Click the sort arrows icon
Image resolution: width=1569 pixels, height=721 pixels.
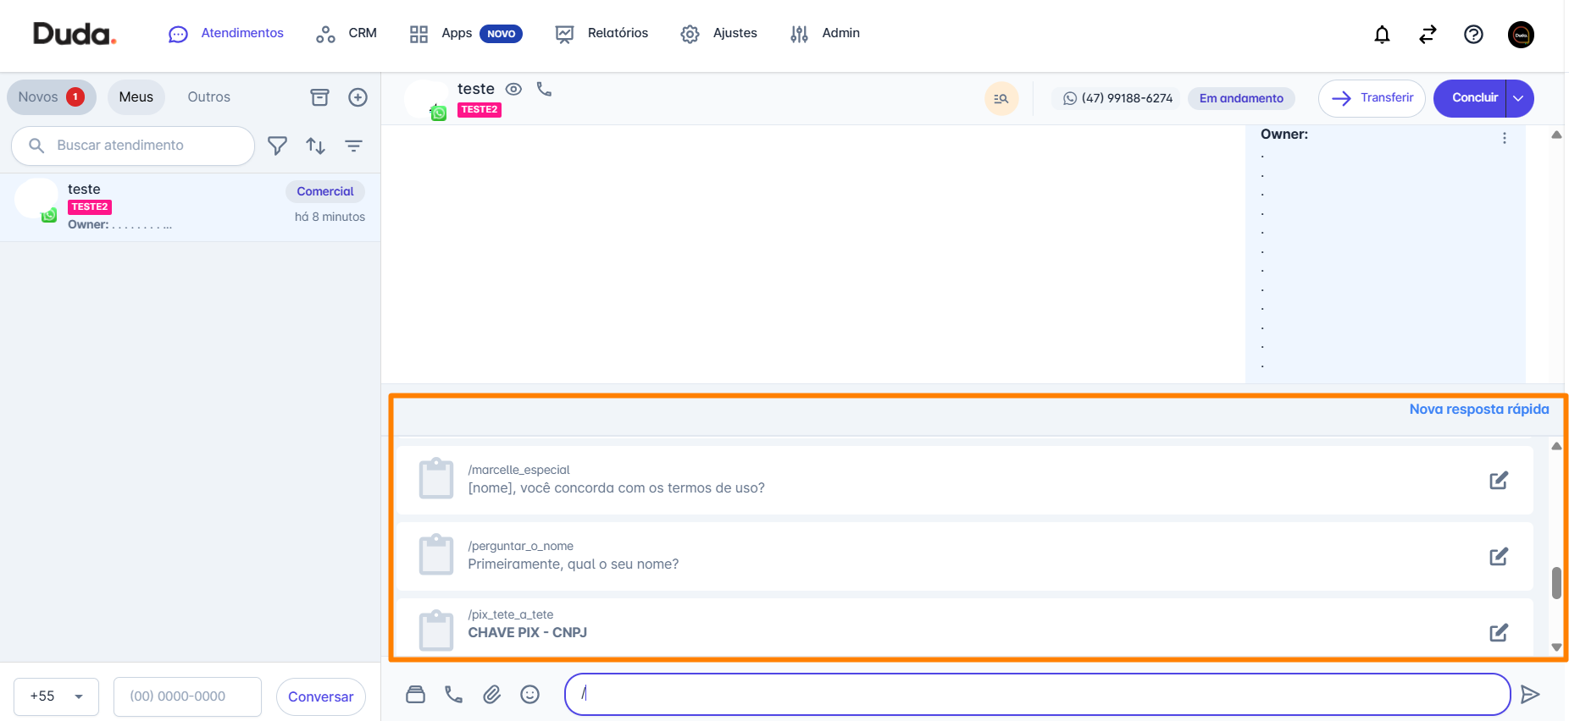[x=316, y=146]
